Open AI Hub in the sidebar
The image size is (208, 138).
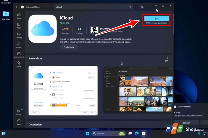click(19, 64)
